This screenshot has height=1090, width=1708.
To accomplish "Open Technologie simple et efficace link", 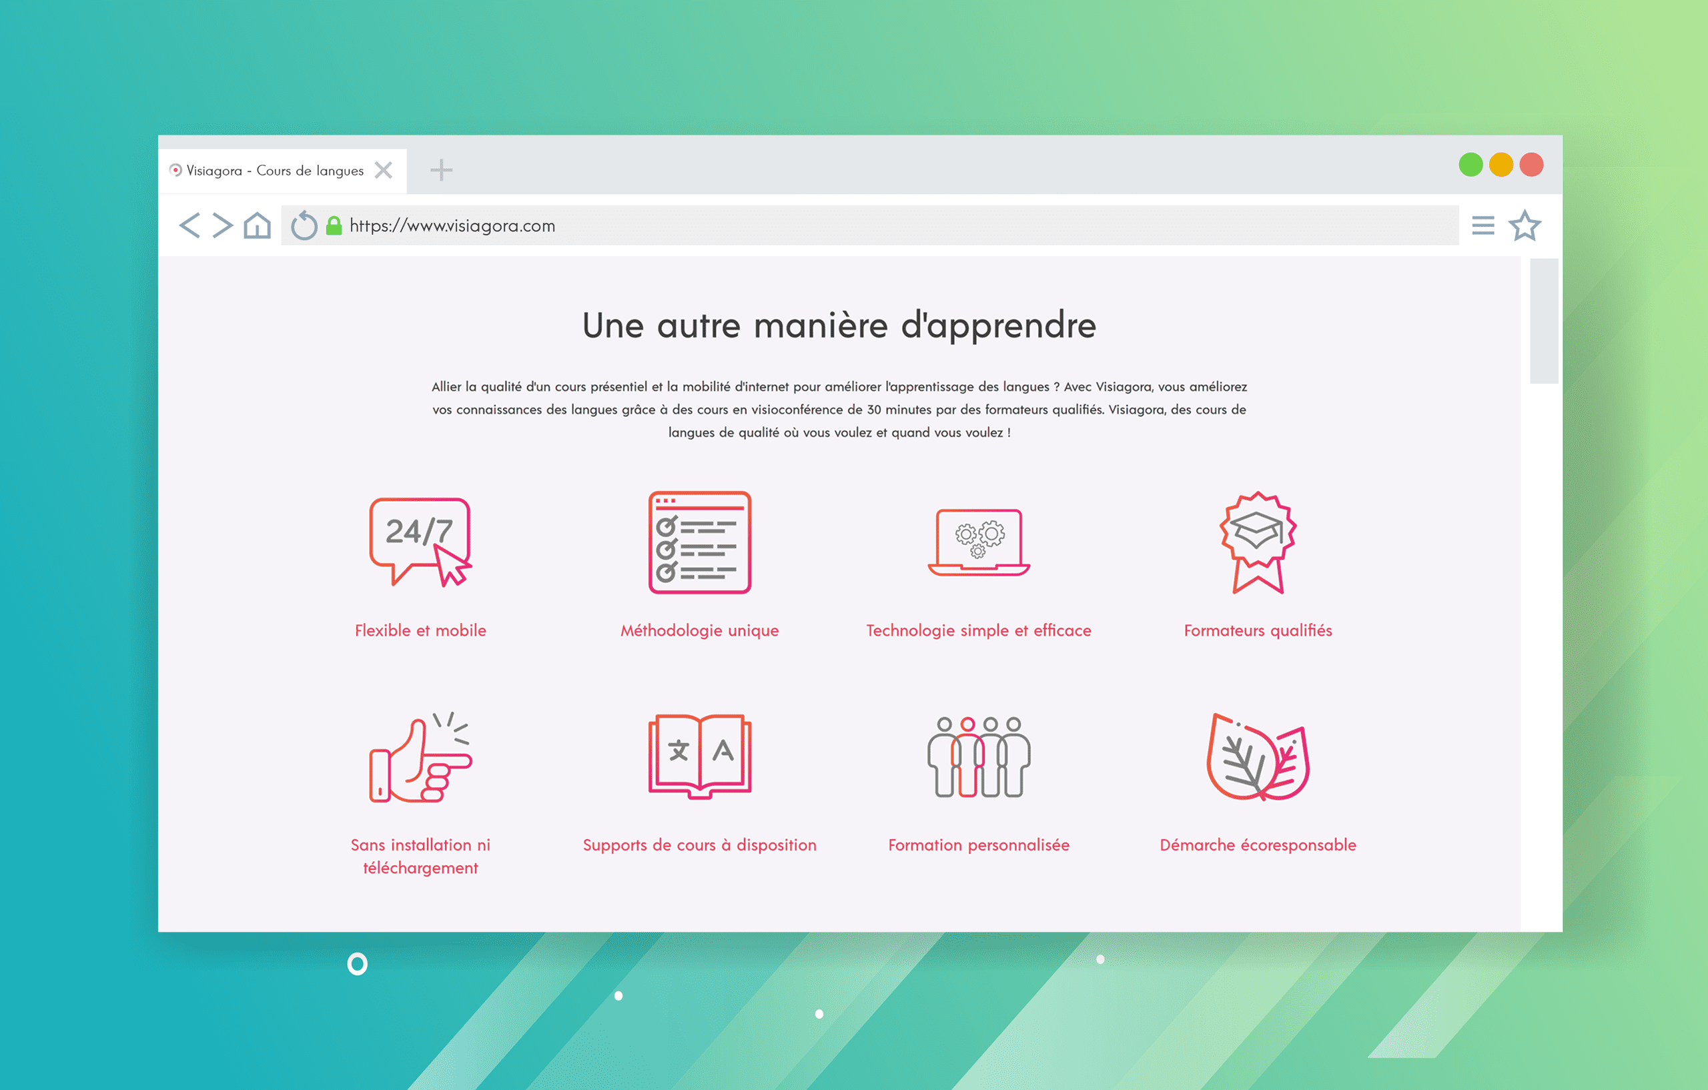I will [979, 630].
